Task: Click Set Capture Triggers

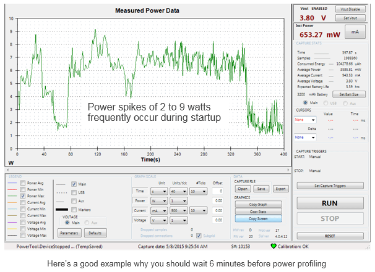Action: click(331, 186)
